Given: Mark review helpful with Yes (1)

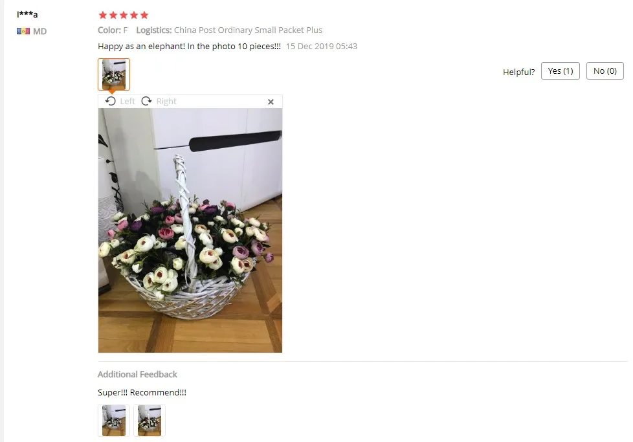Looking at the screenshot, I should [561, 71].
